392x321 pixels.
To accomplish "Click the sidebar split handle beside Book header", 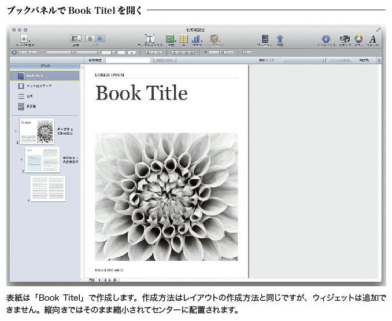I will (82, 67).
